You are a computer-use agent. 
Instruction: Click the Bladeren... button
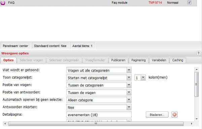[x=157, y=115]
